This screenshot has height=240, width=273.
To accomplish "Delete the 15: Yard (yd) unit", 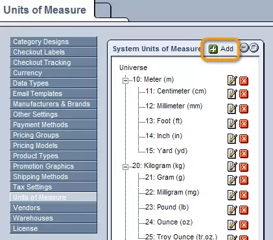I will click(244, 154).
